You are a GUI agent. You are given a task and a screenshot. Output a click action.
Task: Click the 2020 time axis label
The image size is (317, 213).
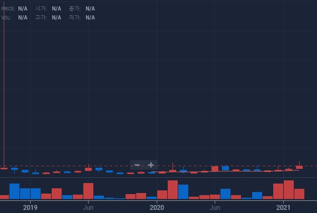coord(157,208)
